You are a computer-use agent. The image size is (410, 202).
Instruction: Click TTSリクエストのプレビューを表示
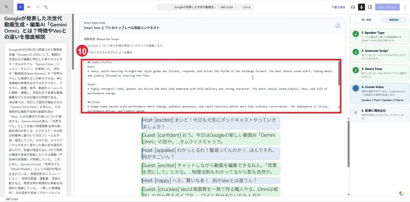pyautogui.click(x=110, y=52)
